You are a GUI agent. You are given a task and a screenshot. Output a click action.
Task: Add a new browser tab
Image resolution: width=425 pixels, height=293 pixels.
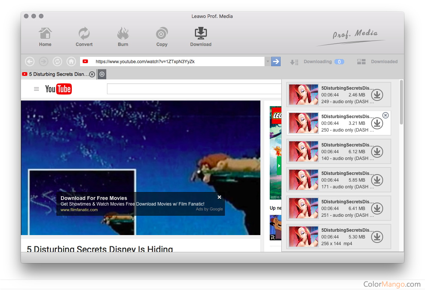(102, 74)
